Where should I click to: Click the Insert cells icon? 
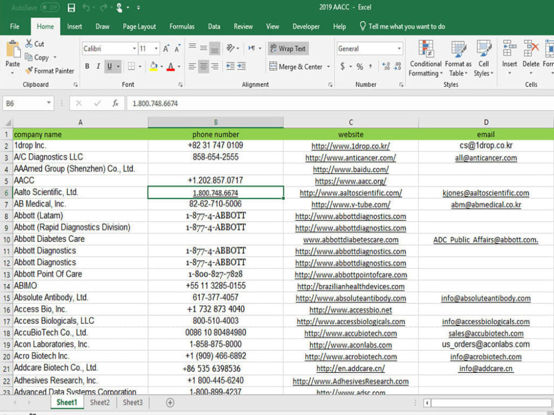click(x=510, y=48)
